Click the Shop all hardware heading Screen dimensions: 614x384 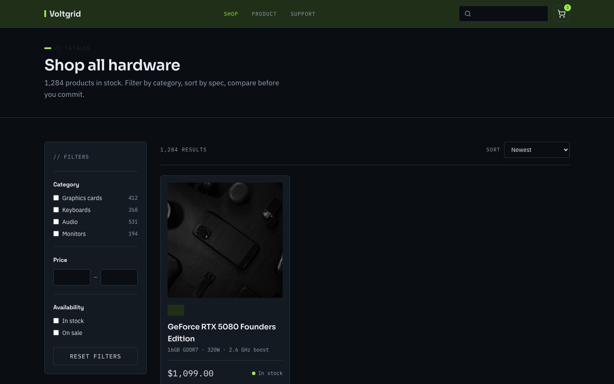tap(112, 65)
